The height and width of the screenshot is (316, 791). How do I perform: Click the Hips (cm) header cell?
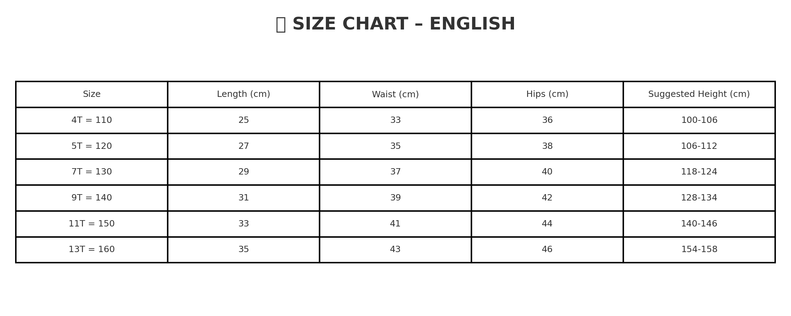click(547, 94)
